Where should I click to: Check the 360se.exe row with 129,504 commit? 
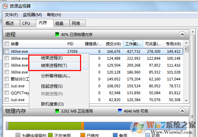pyautogui.click(x=7, y=65)
